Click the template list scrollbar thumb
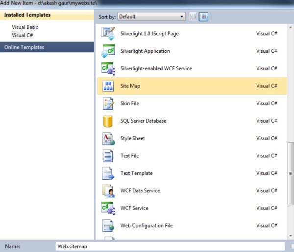 point(291,173)
